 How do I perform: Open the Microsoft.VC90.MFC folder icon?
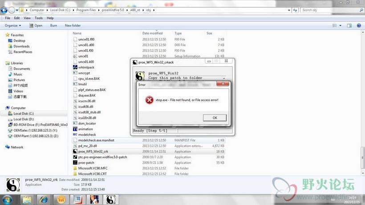[x=75, y=168]
